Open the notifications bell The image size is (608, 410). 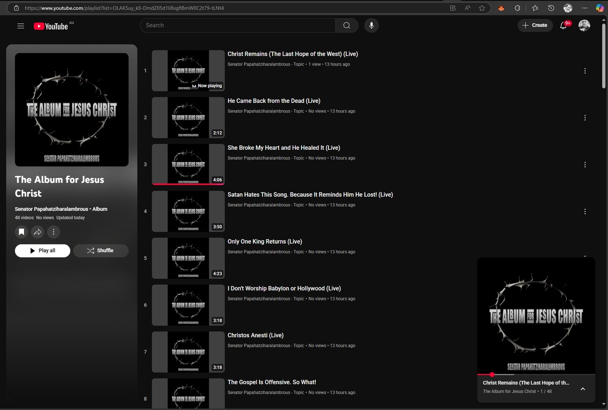click(563, 25)
